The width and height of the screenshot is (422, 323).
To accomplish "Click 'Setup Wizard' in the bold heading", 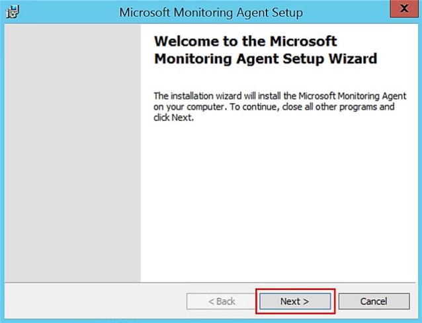I will point(330,59).
